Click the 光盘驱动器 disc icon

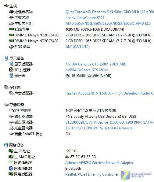[11, 128]
